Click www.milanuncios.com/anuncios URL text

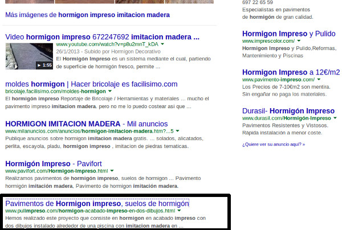coord(89,131)
